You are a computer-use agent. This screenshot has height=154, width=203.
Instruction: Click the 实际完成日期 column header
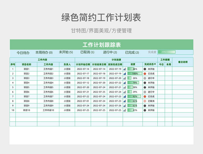(115, 64)
